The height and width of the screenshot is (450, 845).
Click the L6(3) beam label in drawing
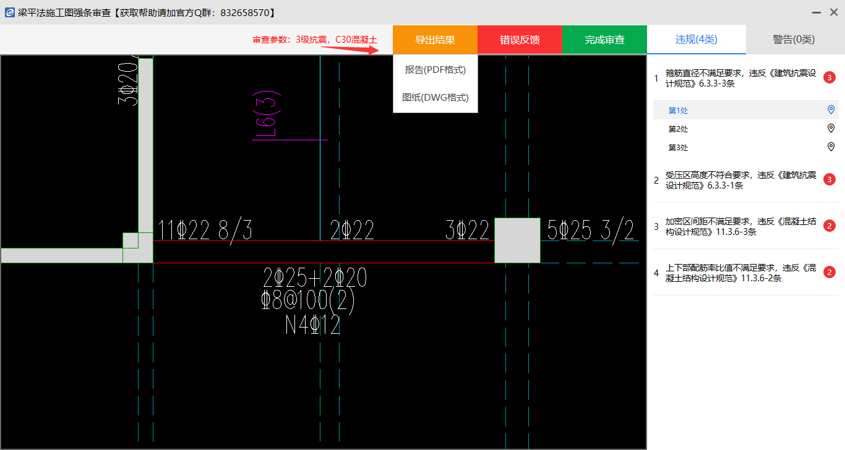pyautogui.click(x=267, y=114)
